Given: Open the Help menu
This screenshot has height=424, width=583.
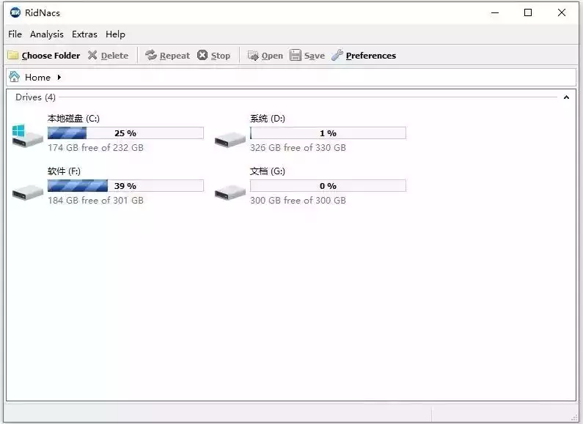Looking at the screenshot, I should click(115, 34).
